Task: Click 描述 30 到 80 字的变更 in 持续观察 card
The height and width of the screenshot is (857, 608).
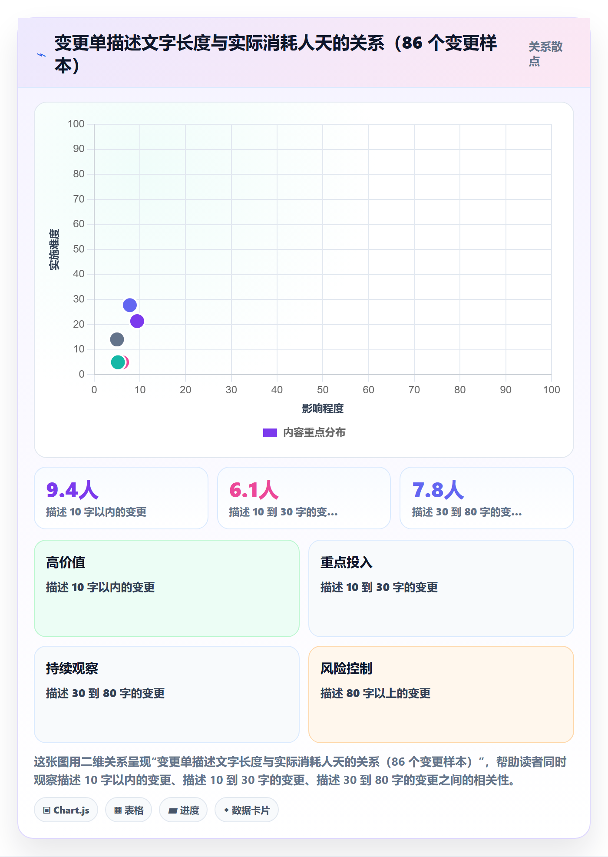Action: 106,693
